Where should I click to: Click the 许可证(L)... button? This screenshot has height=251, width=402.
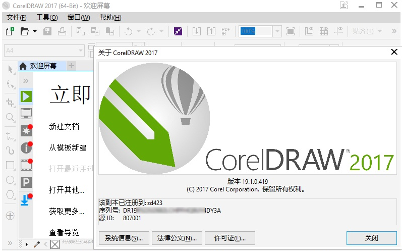pyautogui.click(x=226, y=238)
